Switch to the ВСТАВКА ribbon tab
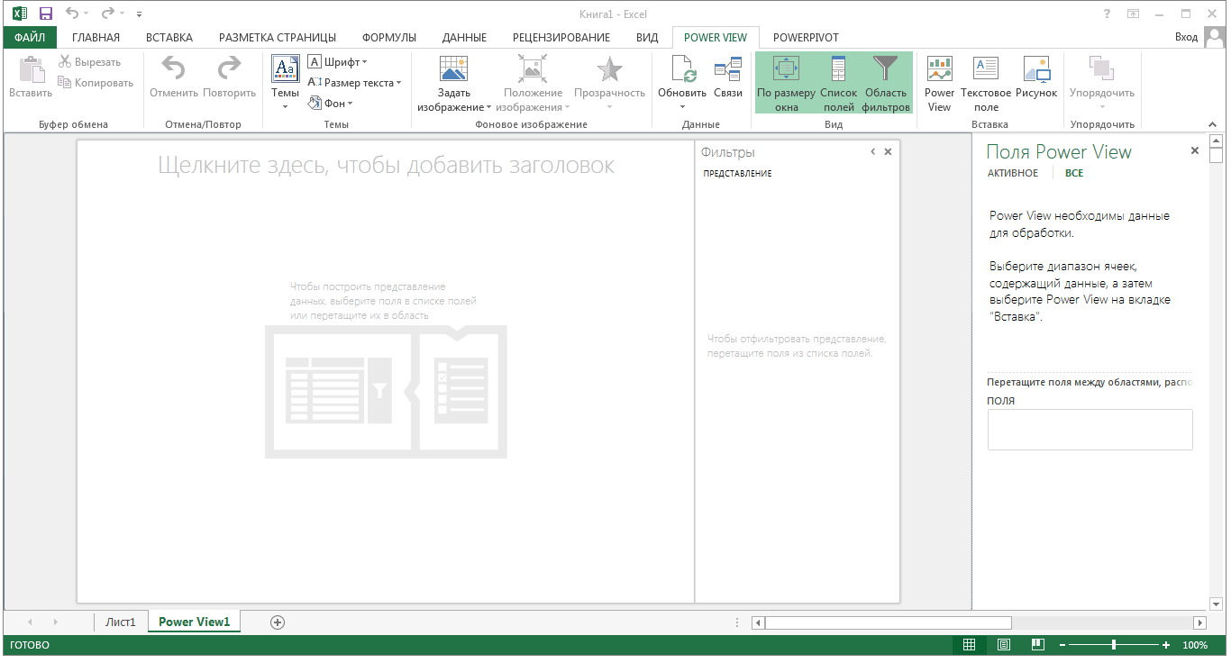Screen dimensions: 1231x663 (169, 38)
